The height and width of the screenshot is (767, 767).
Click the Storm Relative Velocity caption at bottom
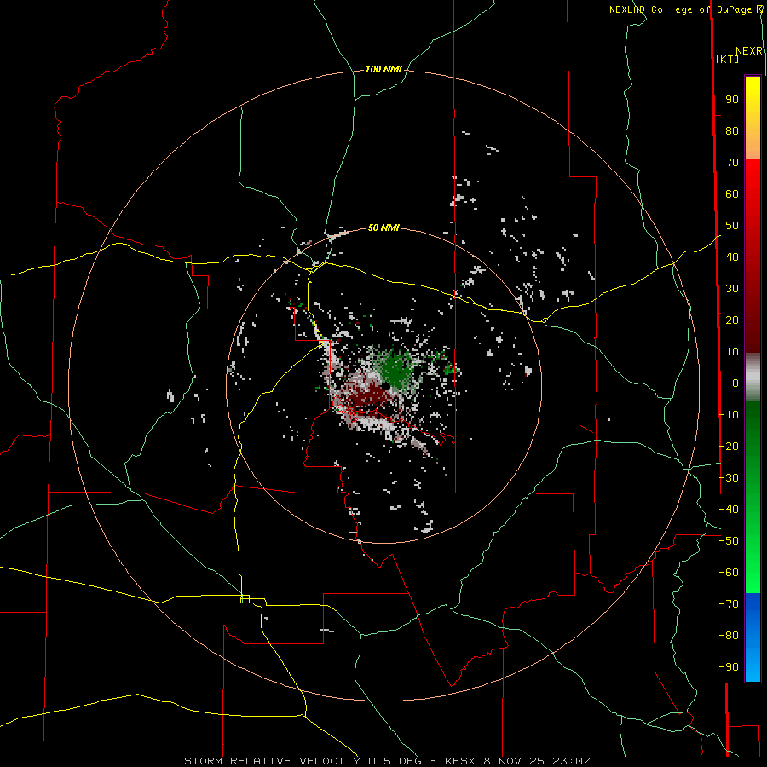(x=387, y=761)
